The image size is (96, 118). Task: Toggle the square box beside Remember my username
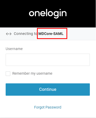tap(8, 74)
